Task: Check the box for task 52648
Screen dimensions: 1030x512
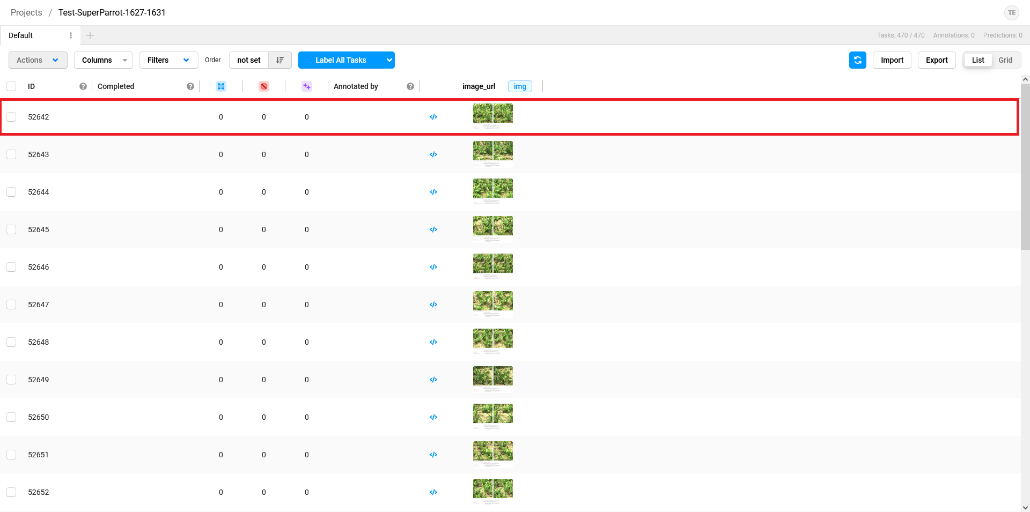Action: pyautogui.click(x=11, y=342)
